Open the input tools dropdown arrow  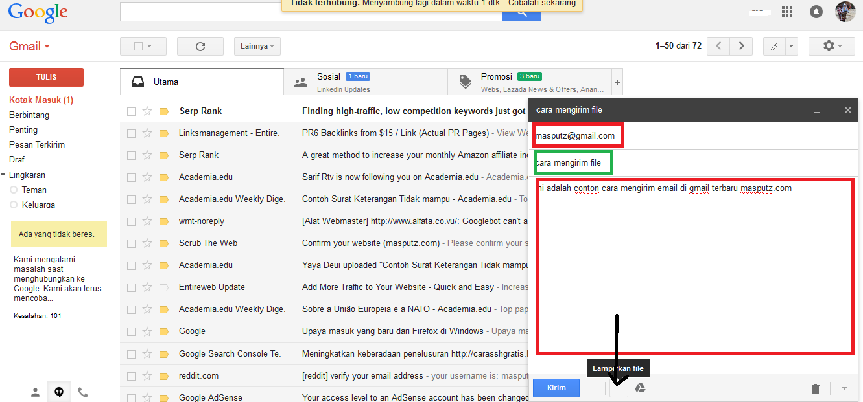coord(791,46)
